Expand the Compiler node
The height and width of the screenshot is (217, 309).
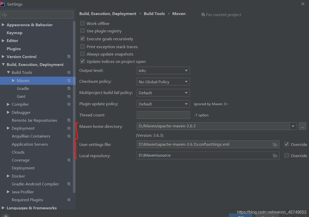pyautogui.click(x=8, y=104)
